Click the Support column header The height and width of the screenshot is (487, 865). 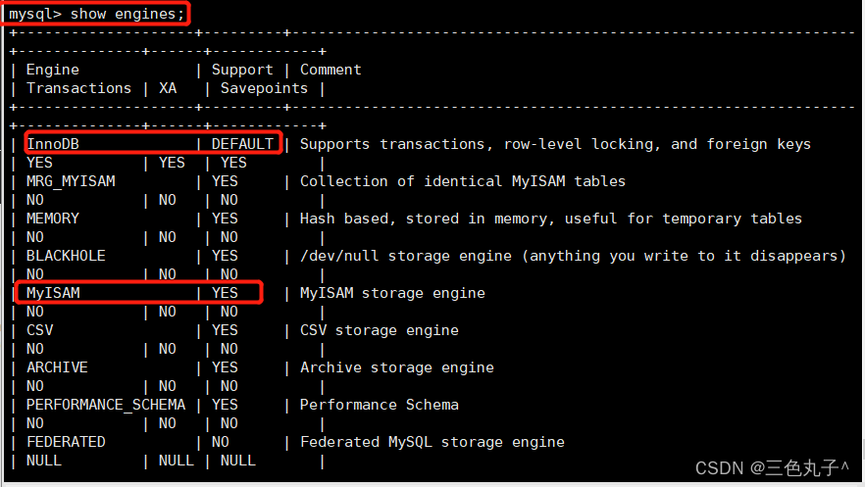[242, 70]
